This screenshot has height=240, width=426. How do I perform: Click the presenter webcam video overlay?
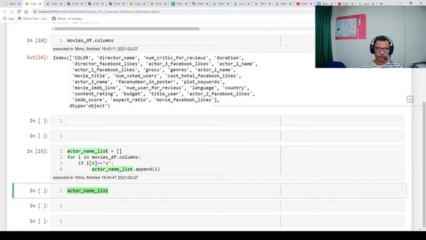pos(371,37)
